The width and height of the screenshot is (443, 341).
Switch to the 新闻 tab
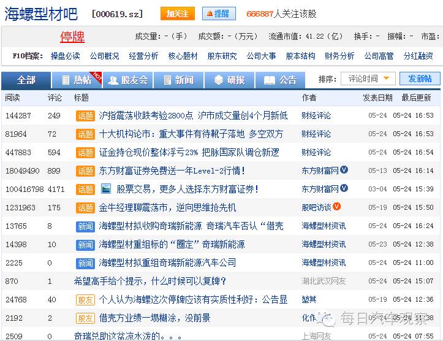pyautogui.click(x=179, y=80)
